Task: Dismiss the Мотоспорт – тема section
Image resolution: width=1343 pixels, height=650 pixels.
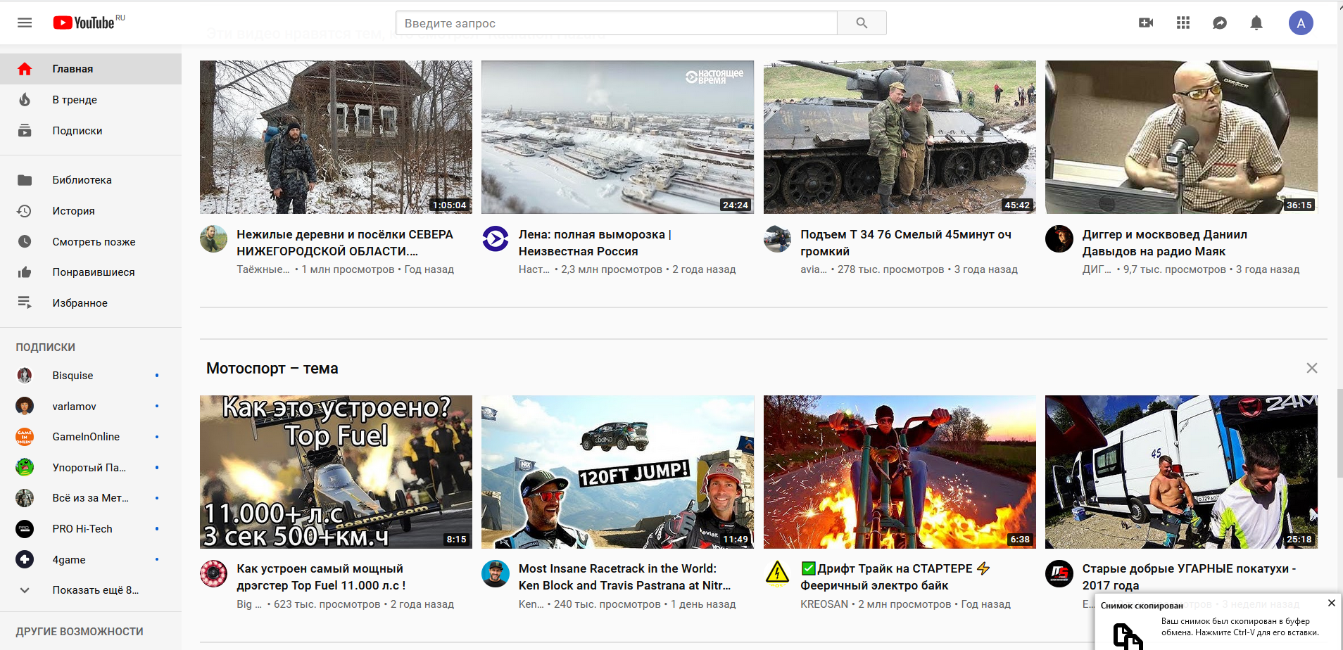Action: pyautogui.click(x=1312, y=368)
